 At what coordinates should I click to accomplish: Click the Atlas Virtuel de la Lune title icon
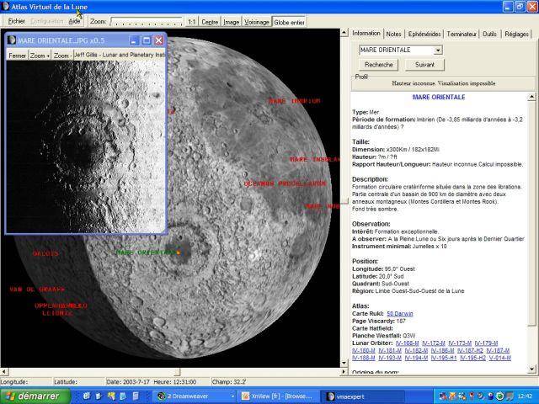6,6
